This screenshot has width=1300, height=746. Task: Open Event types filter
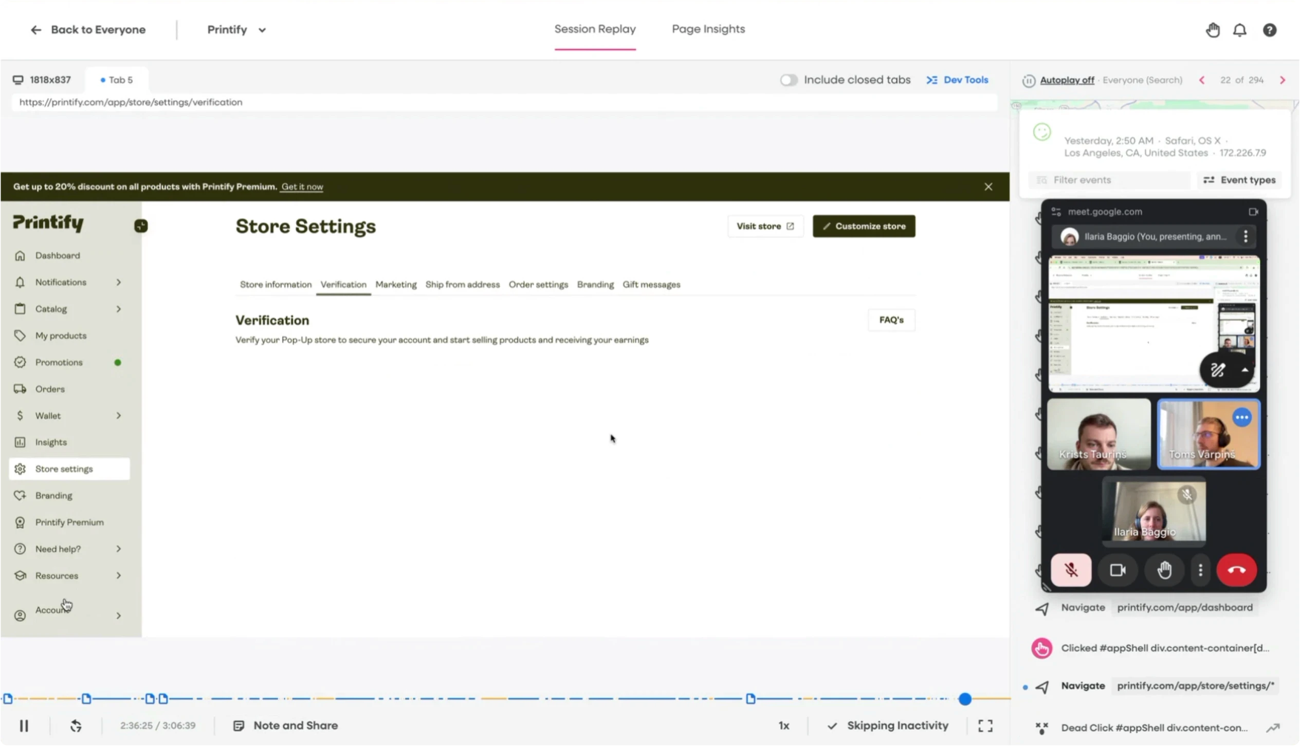pos(1239,180)
